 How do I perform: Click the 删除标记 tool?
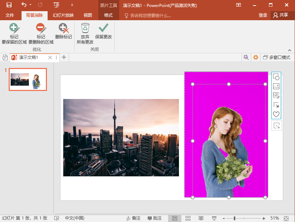[63, 31]
